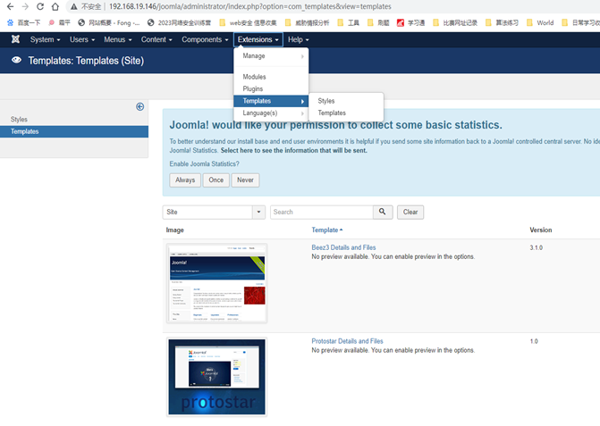Viewport: 600px width, 426px height.
Task: Open the Site client dropdown
Action: point(214,212)
